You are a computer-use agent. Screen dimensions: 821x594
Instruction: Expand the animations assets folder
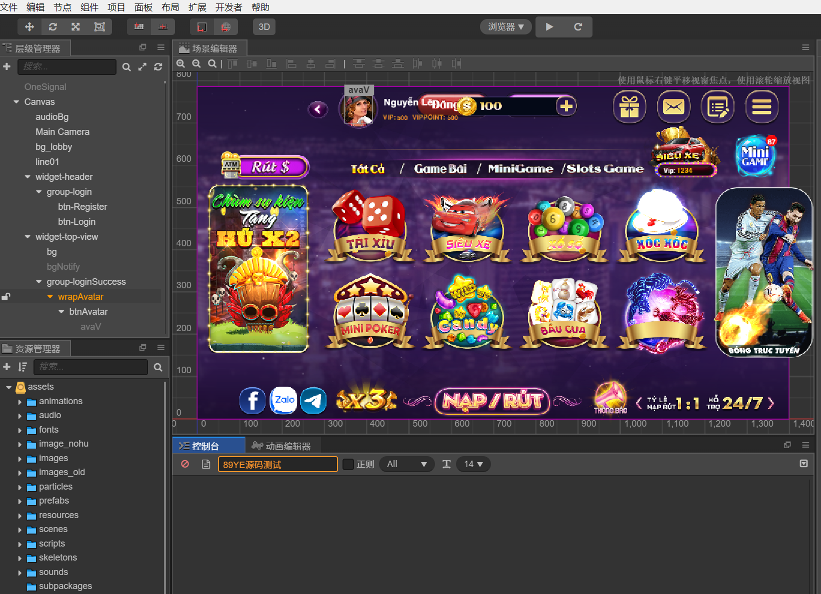click(x=20, y=402)
